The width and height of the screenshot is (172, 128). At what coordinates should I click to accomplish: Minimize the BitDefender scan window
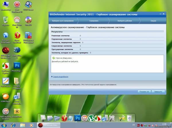pos(161,14)
